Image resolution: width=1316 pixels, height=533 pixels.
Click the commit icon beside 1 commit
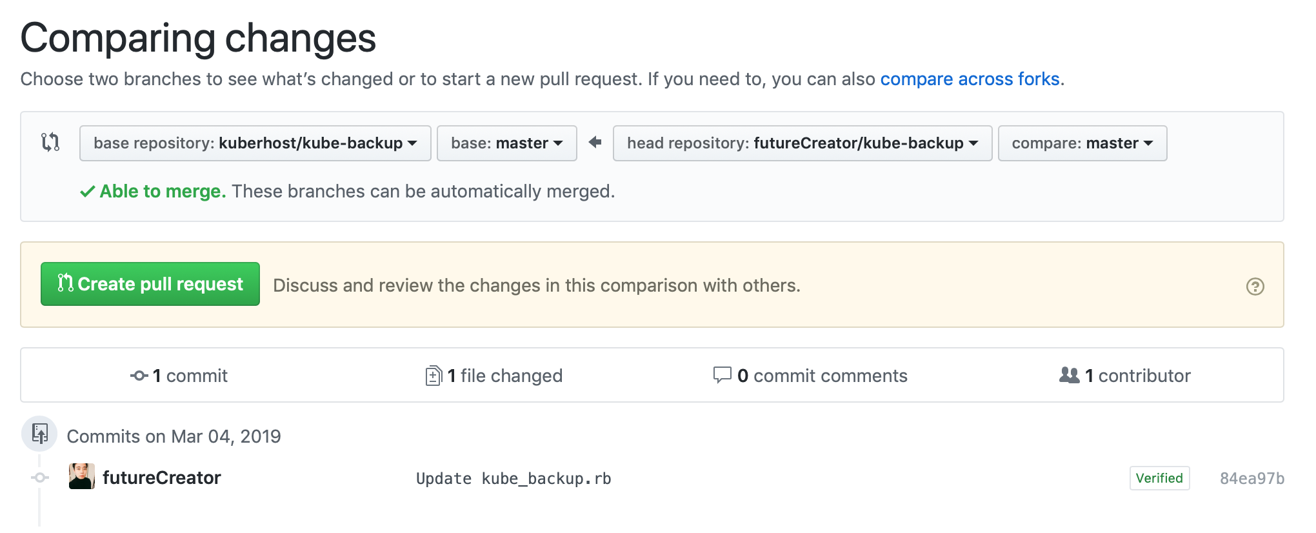(x=139, y=376)
